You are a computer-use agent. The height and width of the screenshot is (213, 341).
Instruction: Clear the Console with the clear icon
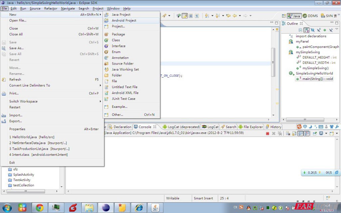[288, 133]
